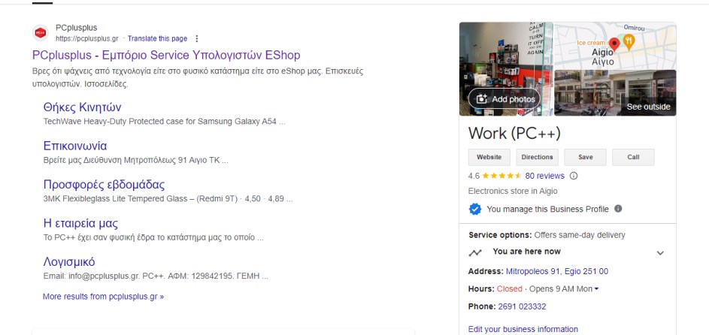Click the blue verified badge icon

(x=474, y=209)
